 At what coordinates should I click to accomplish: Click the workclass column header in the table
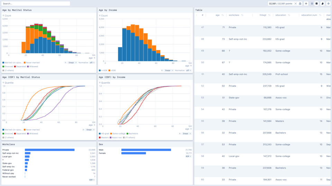pos(234,15)
